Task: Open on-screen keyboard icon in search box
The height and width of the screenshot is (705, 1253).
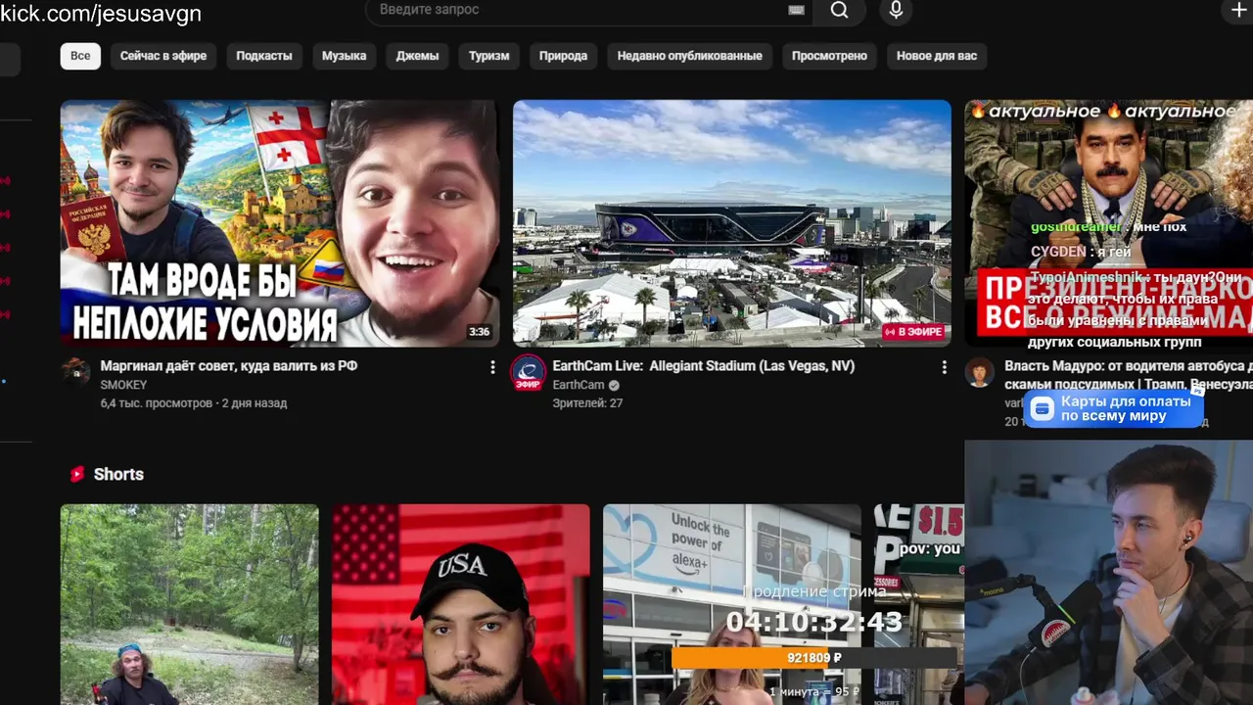Action: [796, 10]
